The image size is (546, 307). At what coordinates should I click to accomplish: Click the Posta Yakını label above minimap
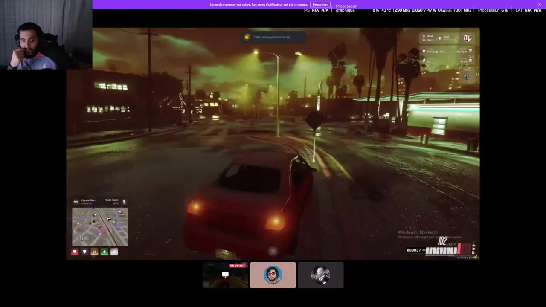click(112, 200)
